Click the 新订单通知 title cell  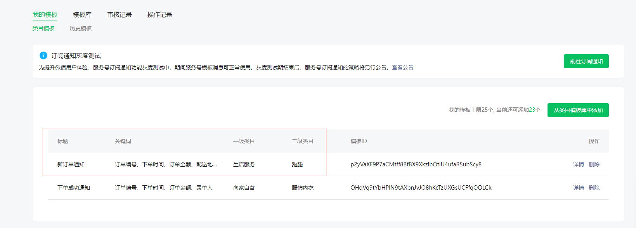71,164
